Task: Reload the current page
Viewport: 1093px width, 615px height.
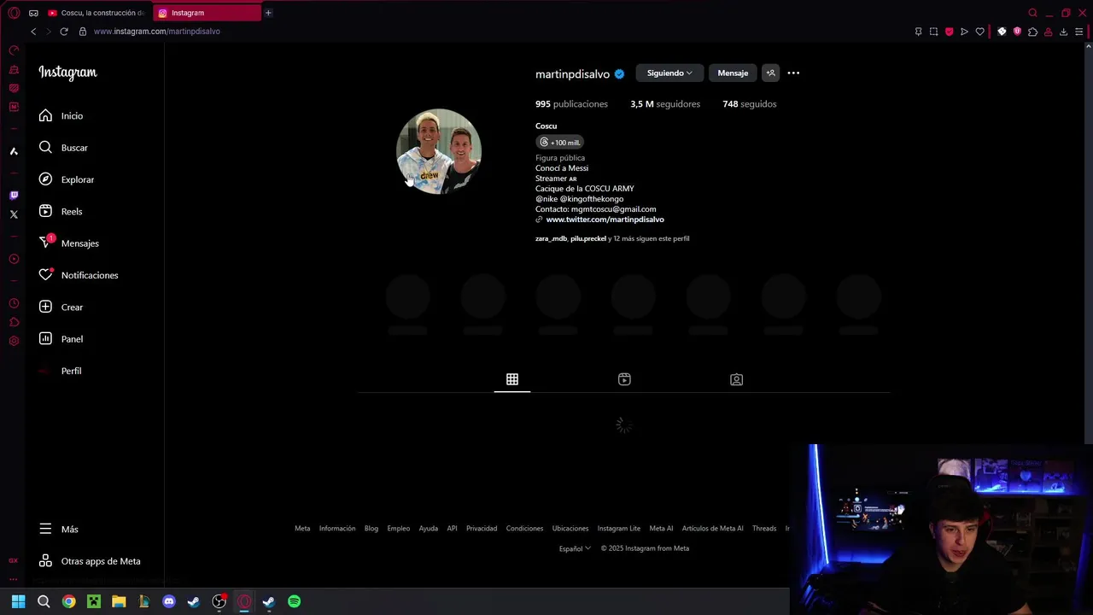Action: coord(64,32)
